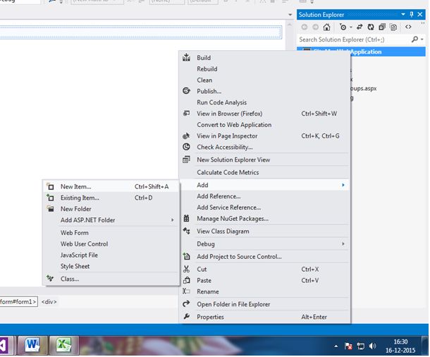Toggle the Show All Files icon
Viewport: 430px width, 357px height.
(393, 28)
